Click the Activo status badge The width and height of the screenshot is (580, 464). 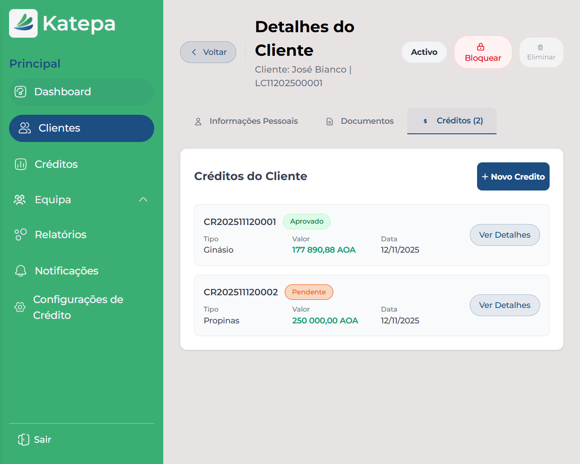(424, 52)
